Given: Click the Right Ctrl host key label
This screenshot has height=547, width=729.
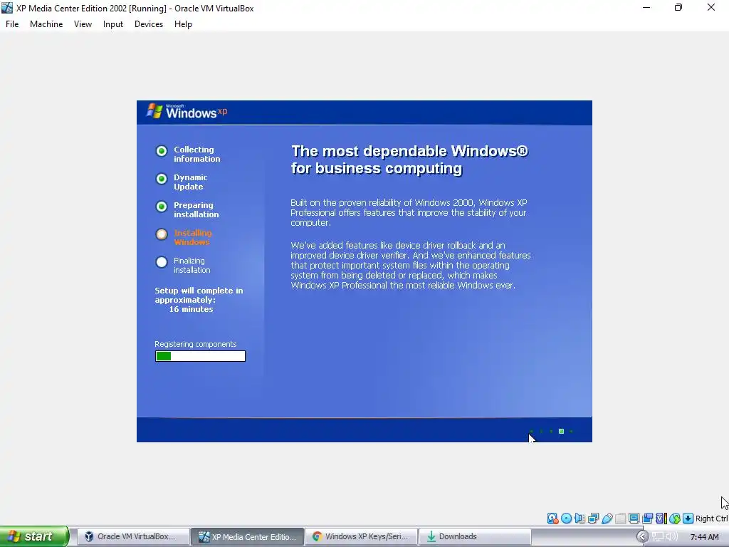Looking at the screenshot, I should coord(711,519).
